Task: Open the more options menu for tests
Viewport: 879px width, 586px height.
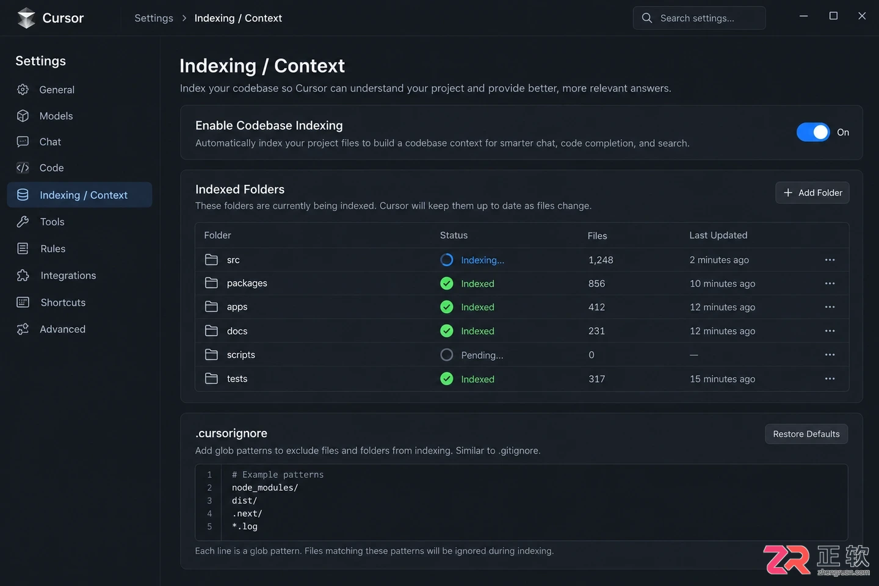Action: click(x=830, y=378)
